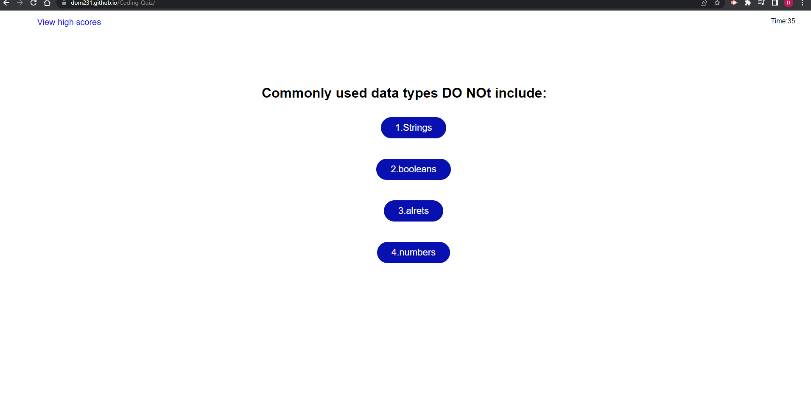This screenshot has width=811, height=404.
Task: Open the browser home page
Action: click(x=47, y=3)
